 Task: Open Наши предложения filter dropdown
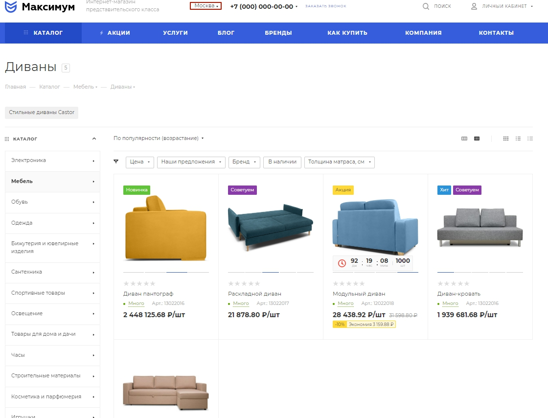(191, 162)
